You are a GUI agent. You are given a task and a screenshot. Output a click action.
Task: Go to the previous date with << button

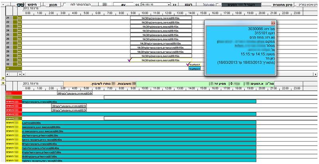tap(137, 4)
